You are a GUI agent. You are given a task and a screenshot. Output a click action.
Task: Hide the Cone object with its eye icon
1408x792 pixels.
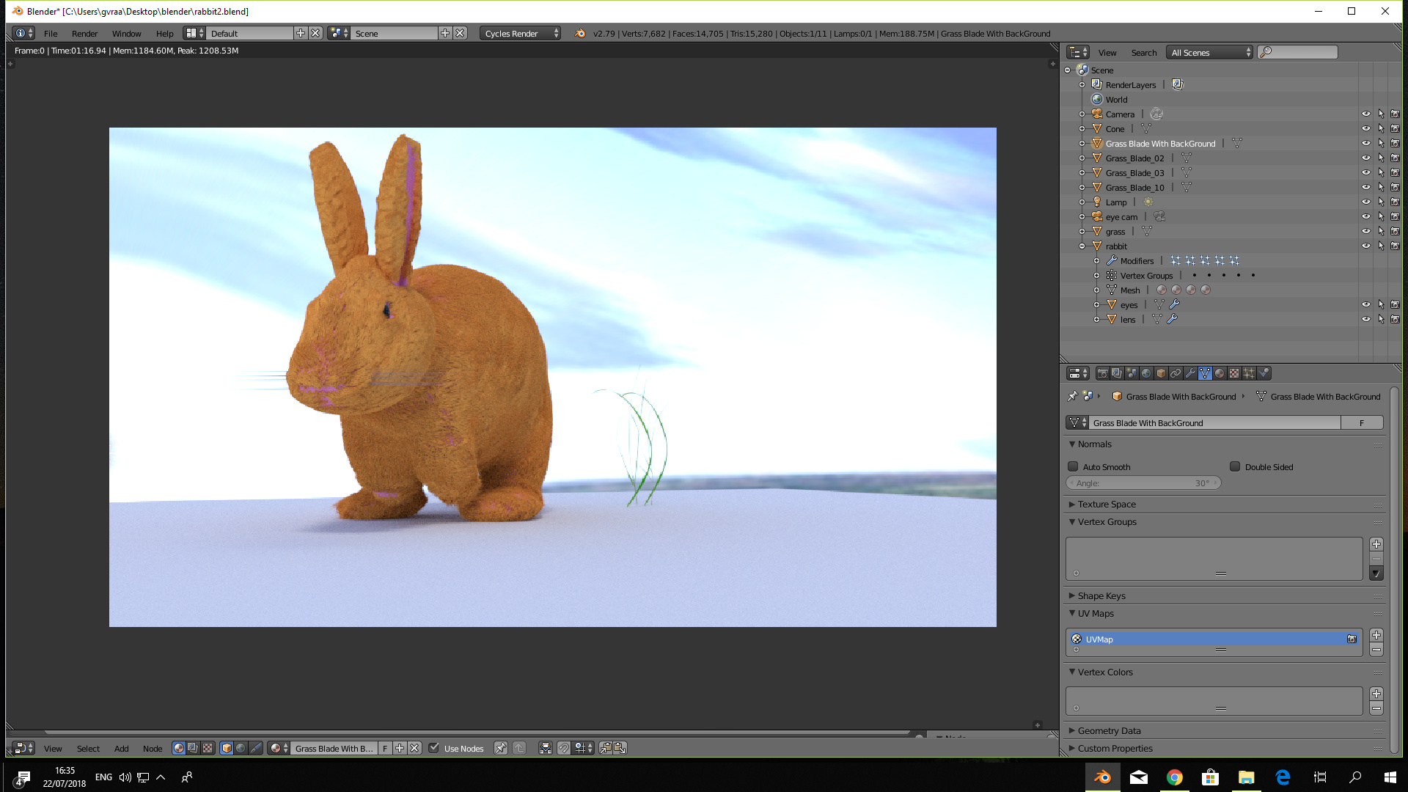click(1366, 129)
